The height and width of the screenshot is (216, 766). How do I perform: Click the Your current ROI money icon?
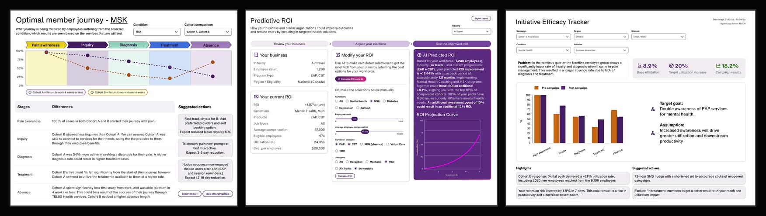point(256,97)
